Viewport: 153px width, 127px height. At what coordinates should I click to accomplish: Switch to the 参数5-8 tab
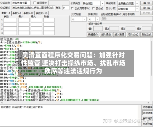click(x=17, y=13)
